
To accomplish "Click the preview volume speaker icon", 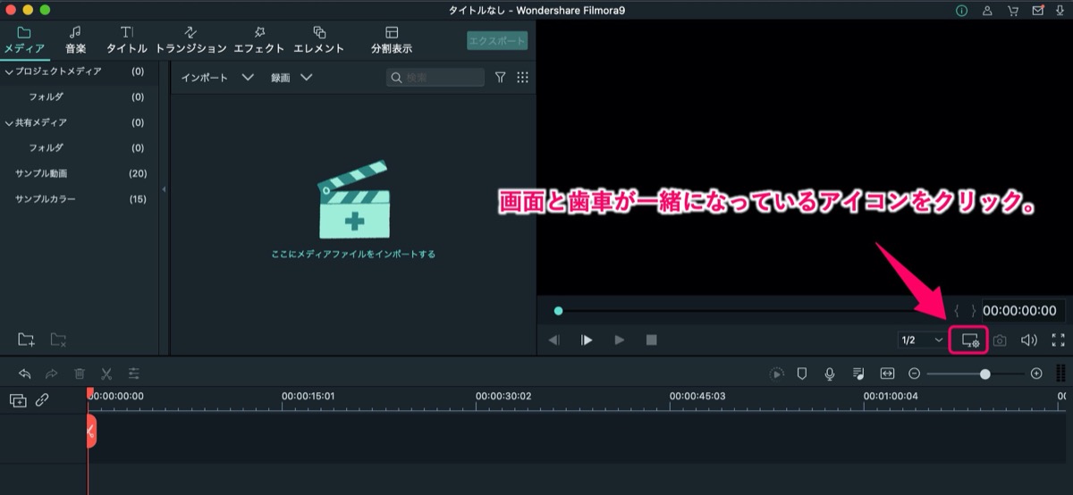I will click(1029, 340).
